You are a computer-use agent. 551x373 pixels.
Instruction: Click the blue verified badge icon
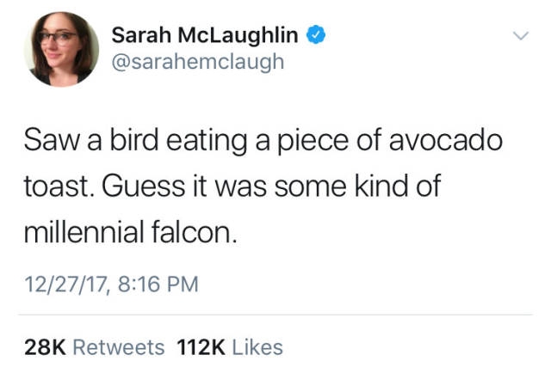pos(317,35)
